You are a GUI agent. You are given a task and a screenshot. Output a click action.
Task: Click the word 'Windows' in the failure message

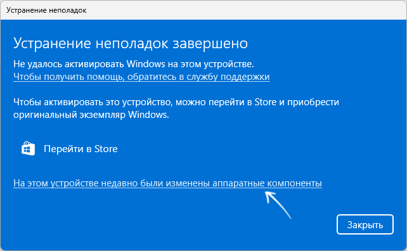point(146,64)
